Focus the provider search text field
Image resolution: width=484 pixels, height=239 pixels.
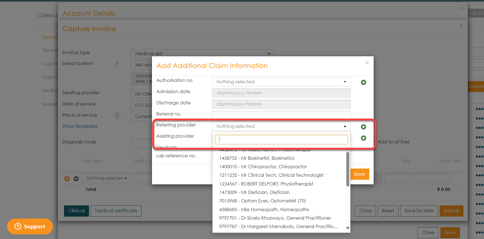(x=281, y=140)
